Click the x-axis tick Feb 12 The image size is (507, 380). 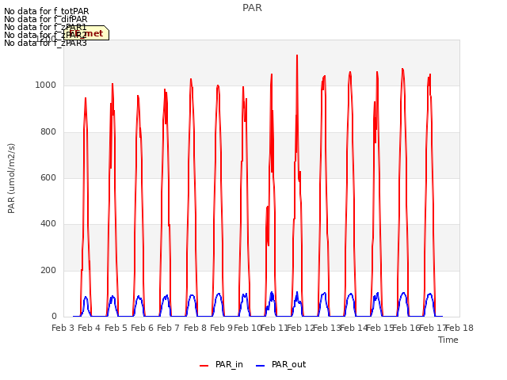click(301, 328)
